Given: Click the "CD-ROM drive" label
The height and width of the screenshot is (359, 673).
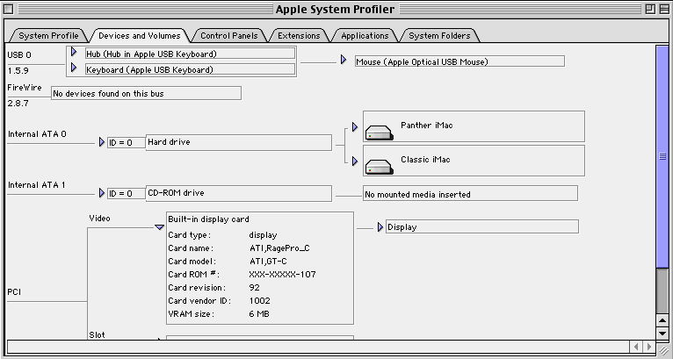Looking at the screenshot, I should (176, 193).
